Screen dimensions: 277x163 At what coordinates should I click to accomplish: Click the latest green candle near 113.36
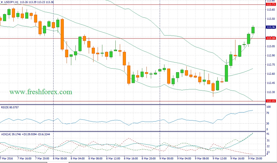point(253,30)
